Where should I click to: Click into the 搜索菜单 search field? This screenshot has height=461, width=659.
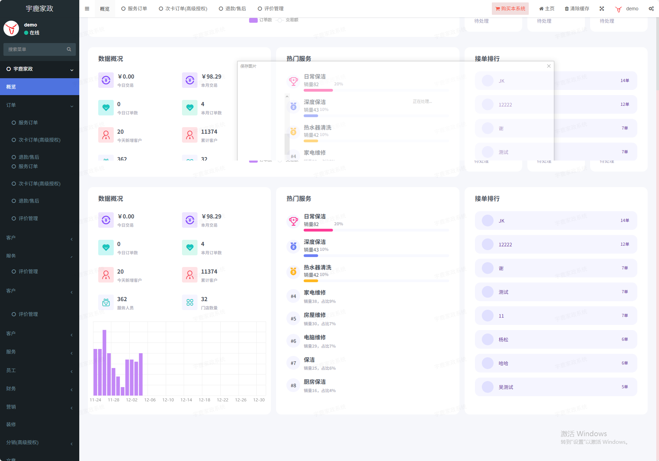click(x=34, y=49)
